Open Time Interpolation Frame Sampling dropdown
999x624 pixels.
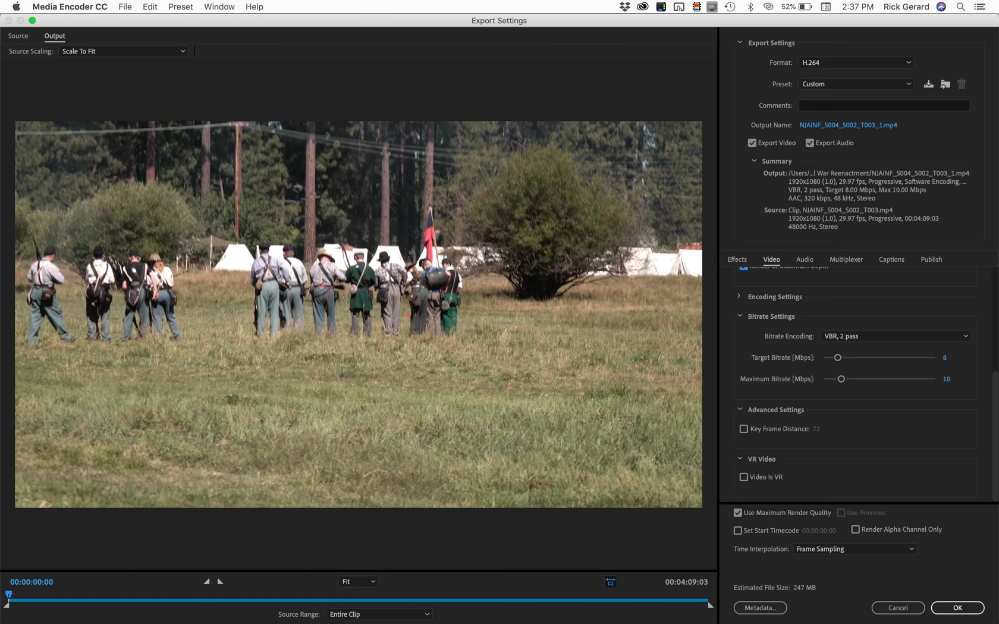pos(855,549)
